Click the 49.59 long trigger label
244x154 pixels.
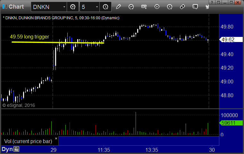coord(29,37)
